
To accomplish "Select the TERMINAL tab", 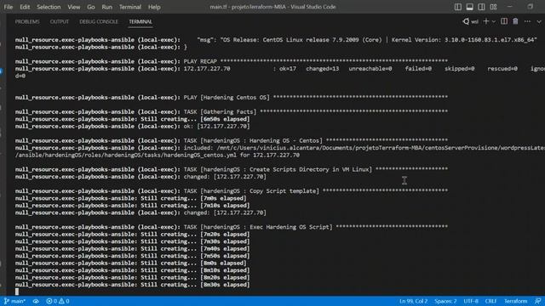I will (141, 21).
